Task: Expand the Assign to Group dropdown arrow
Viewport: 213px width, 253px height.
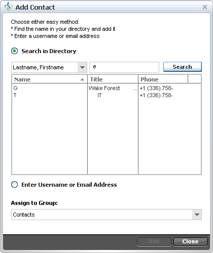Action: (197, 215)
